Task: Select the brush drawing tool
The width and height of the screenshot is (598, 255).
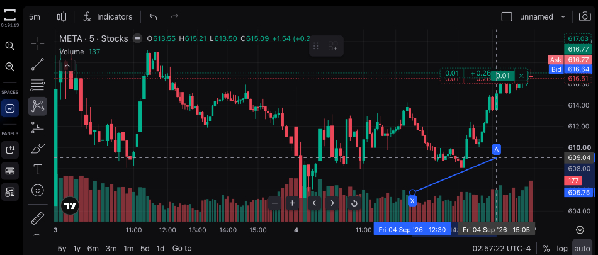Action: click(x=38, y=148)
